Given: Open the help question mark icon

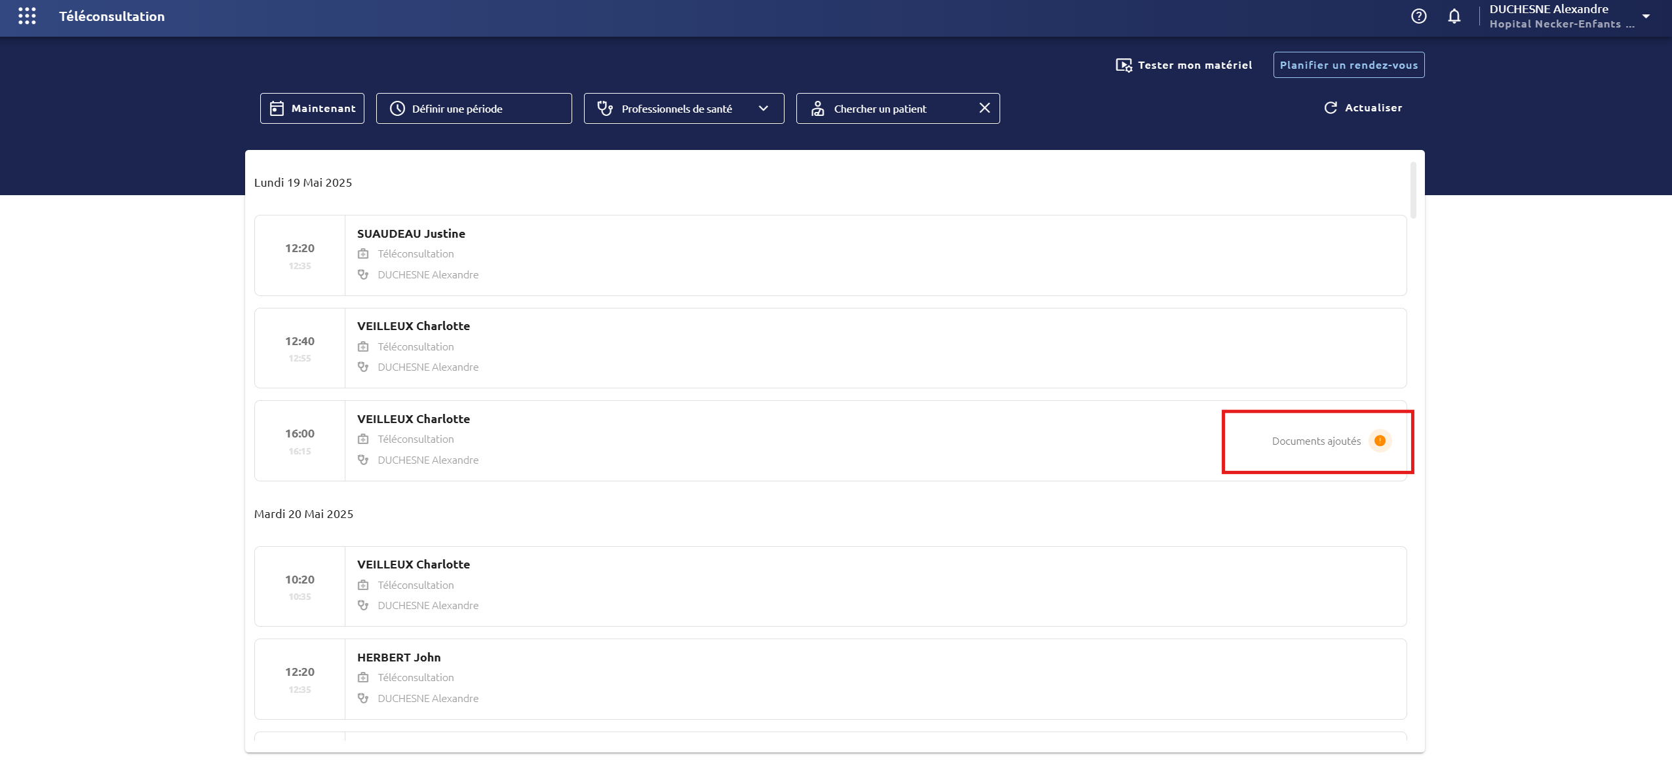Looking at the screenshot, I should pyautogui.click(x=1418, y=16).
